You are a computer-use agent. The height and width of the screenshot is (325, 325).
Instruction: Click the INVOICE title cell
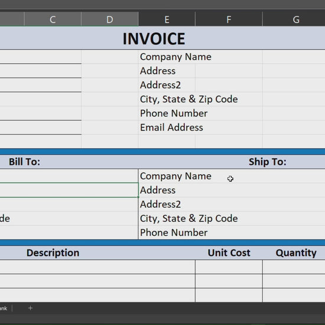point(154,38)
